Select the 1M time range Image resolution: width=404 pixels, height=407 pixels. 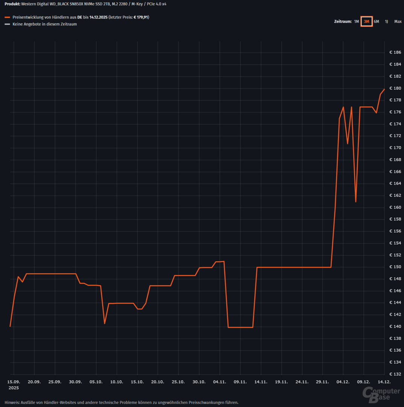click(x=356, y=21)
